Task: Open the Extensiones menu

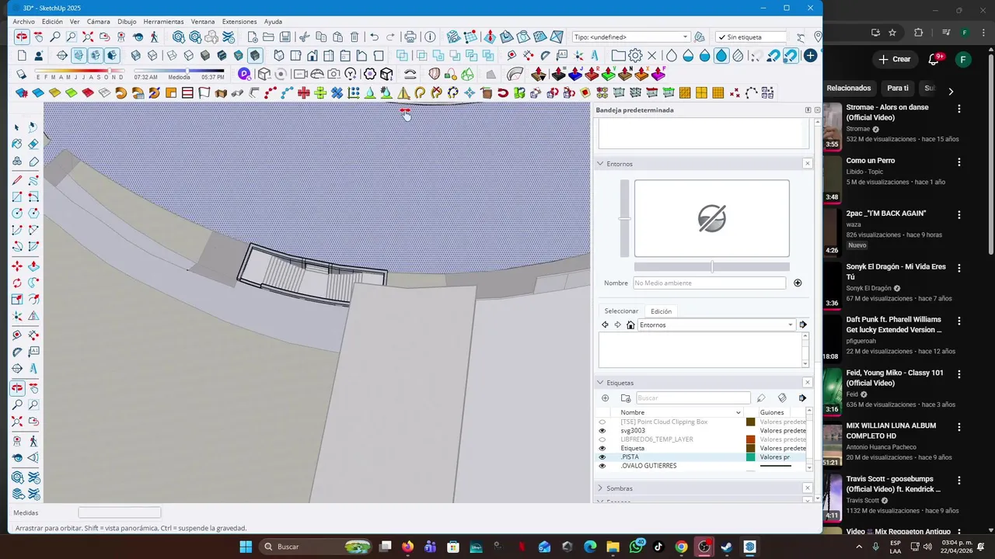Action: (x=239, y=22)
